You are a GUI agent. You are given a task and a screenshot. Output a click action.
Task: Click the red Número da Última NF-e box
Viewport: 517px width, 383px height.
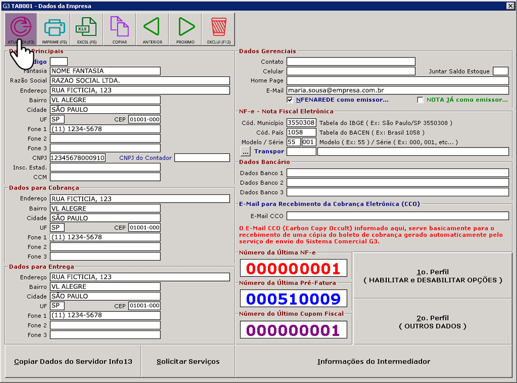coord(293,268)
